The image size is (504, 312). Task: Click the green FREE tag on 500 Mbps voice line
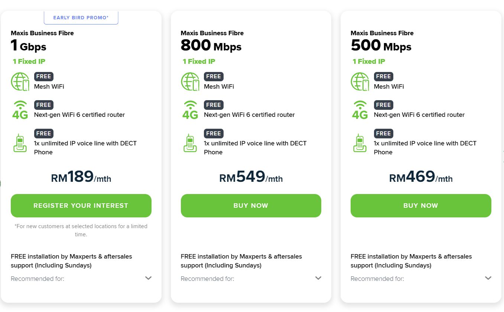[383, 133]
